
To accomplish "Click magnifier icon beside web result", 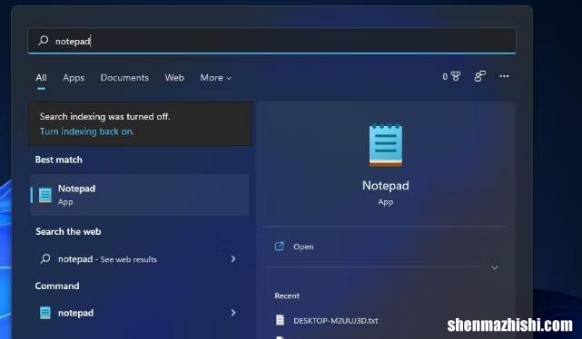I will tap(45, 258).
